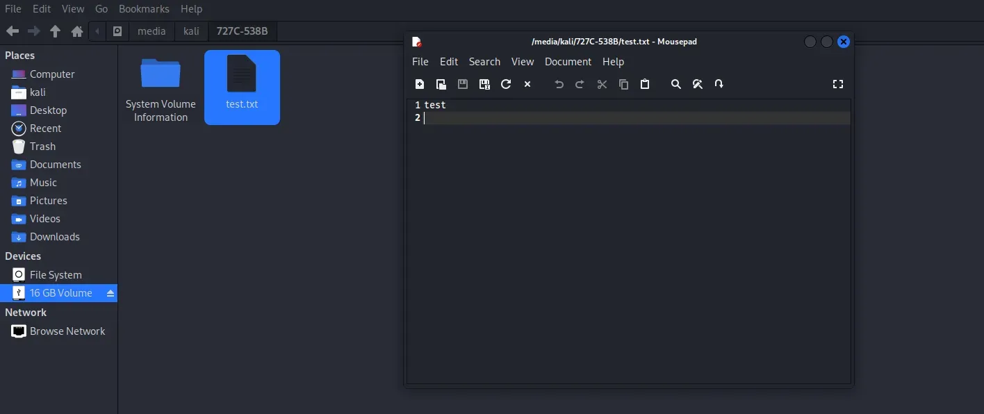
Task: Select Downloads in Places sidebar
Action: (54, 237)
